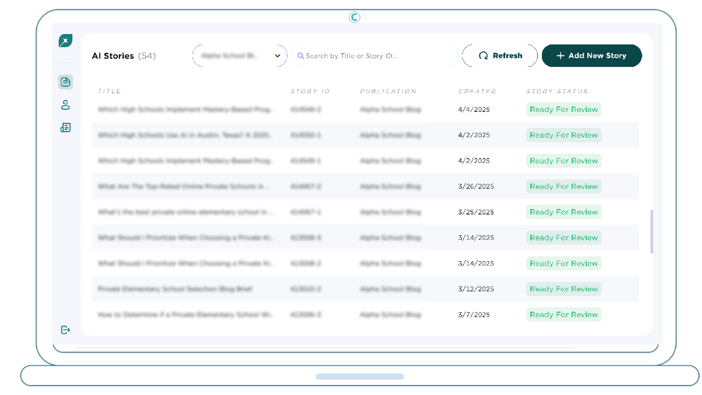The height and width of the screenshot is (395, 702).
Task: Open the Alpha School Blog publication selector
Action: pyautogui.click(x=230, y=56)
